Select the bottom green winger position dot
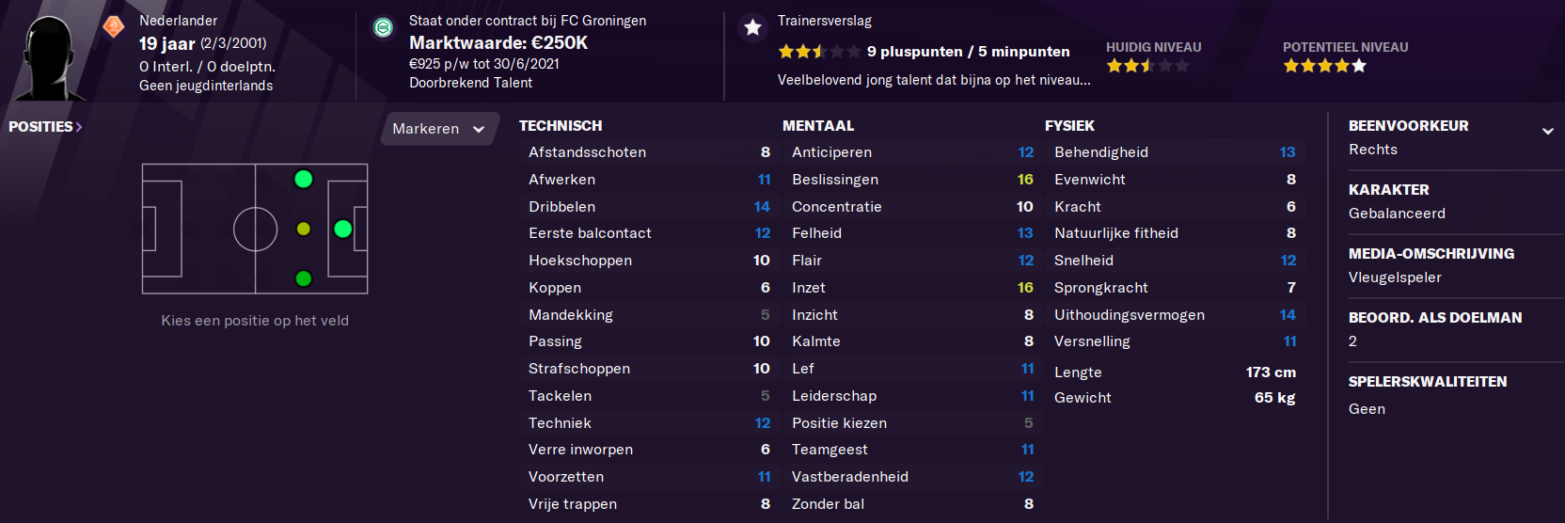 (x=303, y=278)
